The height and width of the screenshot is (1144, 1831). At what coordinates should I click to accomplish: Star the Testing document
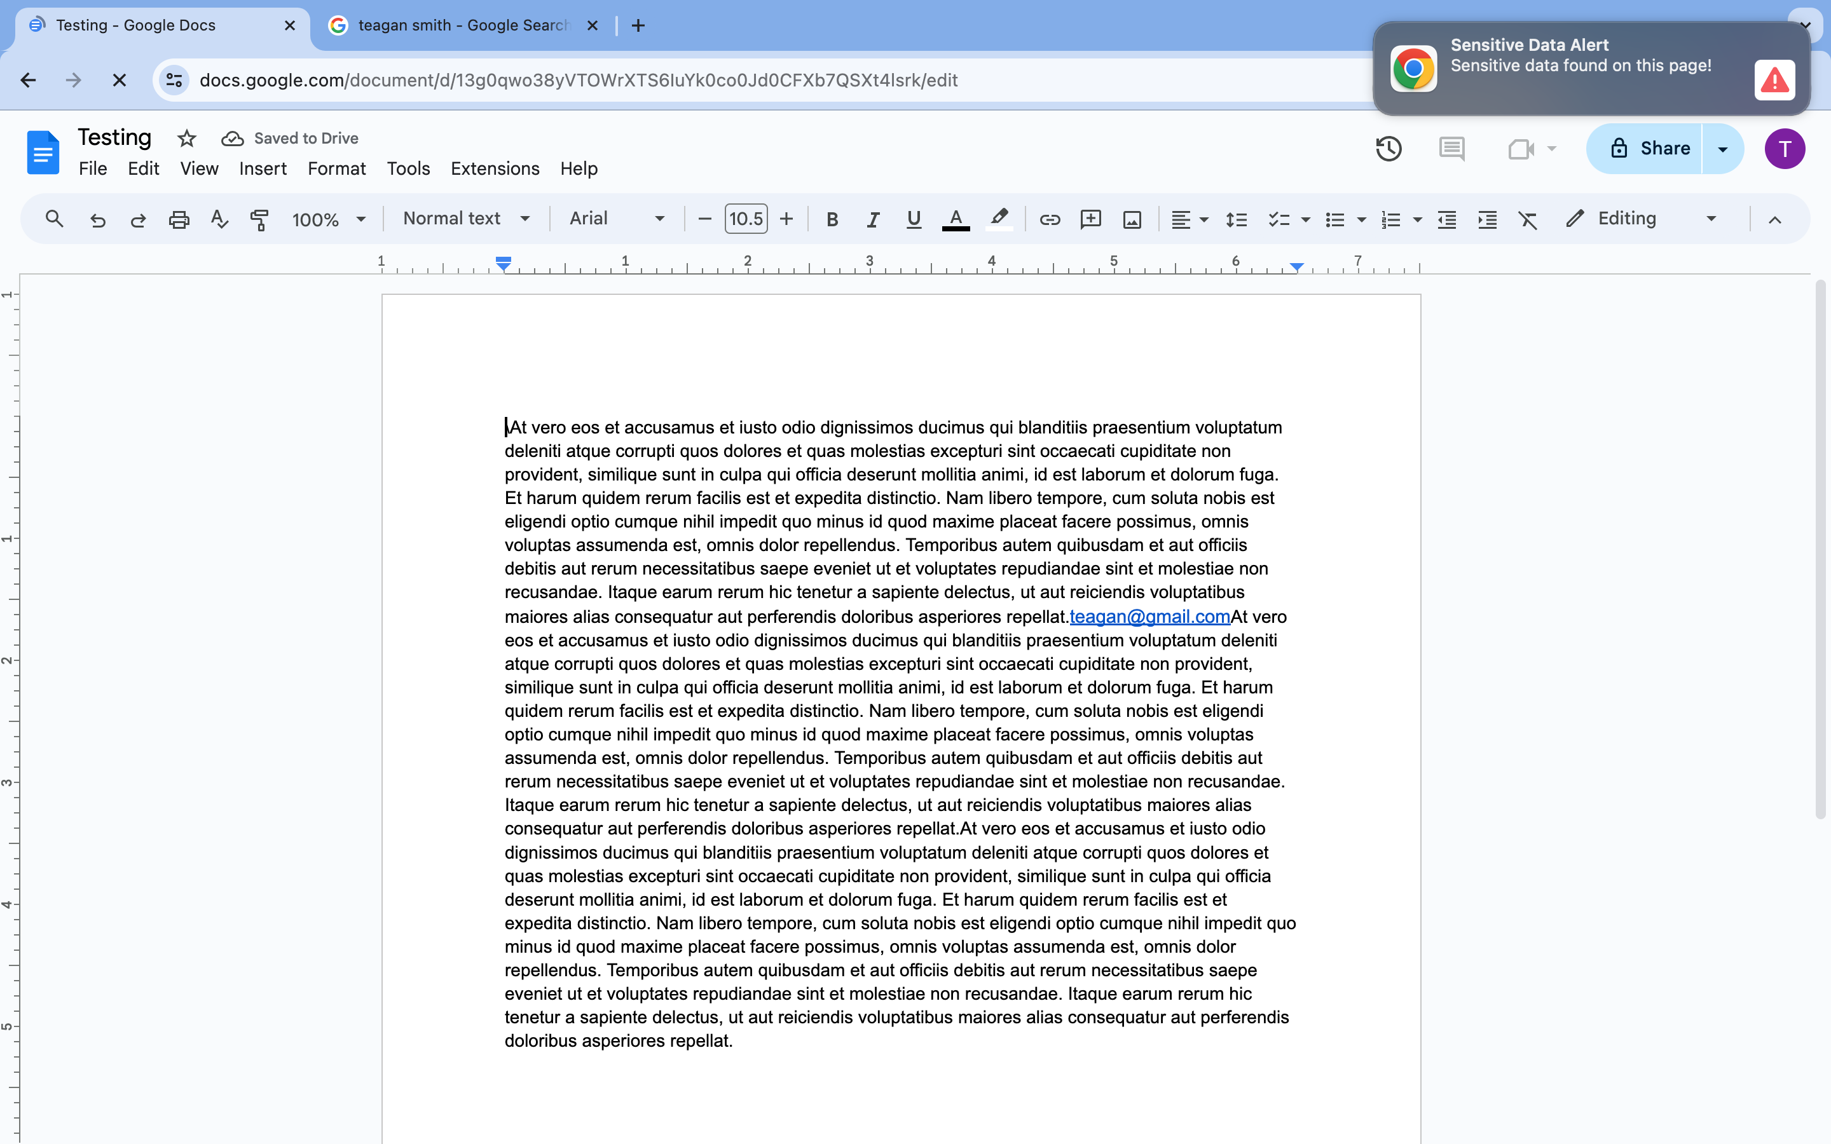coord(186,139)
